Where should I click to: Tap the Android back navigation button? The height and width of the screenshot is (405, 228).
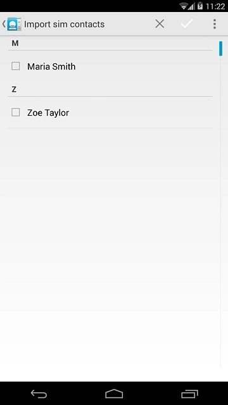39,394
